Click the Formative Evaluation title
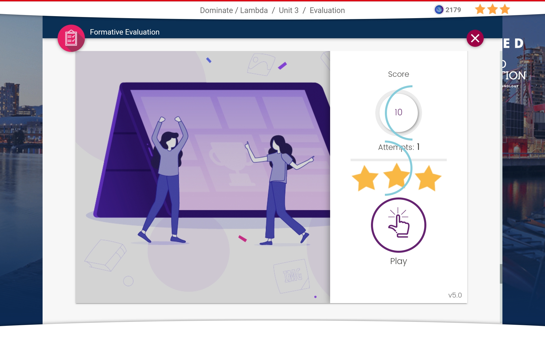 (x=125, y=32)
